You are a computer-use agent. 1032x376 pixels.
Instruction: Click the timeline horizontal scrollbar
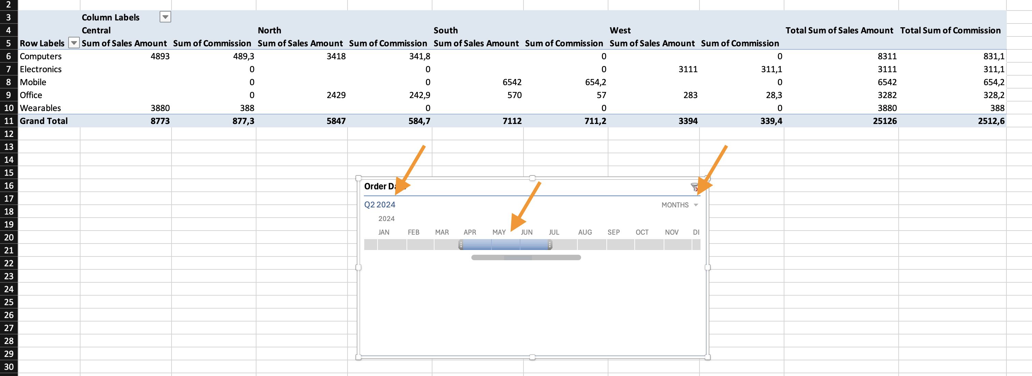[x=526, y=257]
